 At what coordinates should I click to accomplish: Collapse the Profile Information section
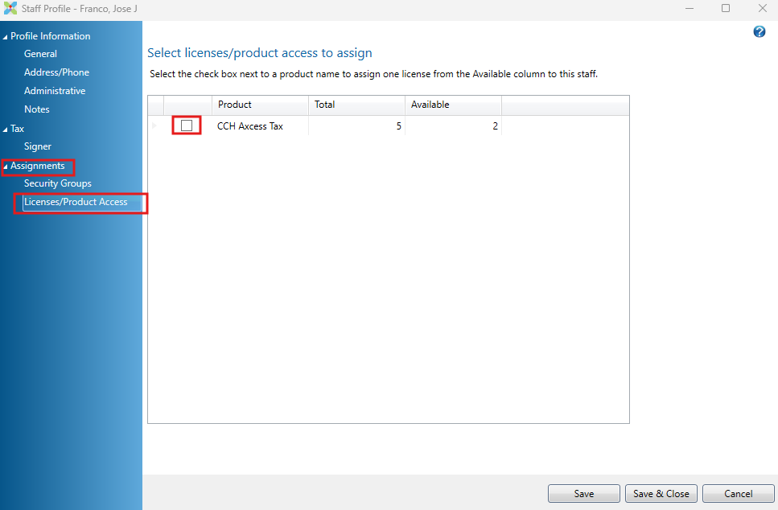pos(5,37)
